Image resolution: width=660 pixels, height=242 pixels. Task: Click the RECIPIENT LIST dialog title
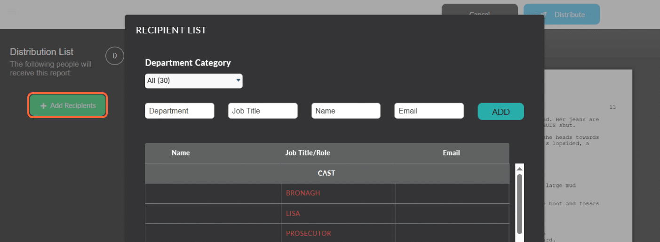[x=171, y=31]
